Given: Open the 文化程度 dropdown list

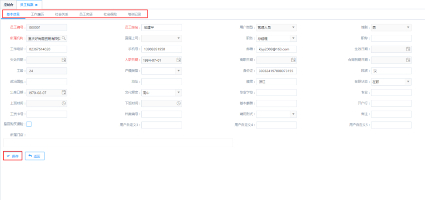Looking at the screenshot, I should pyautogui.click(x=178, y=92).
